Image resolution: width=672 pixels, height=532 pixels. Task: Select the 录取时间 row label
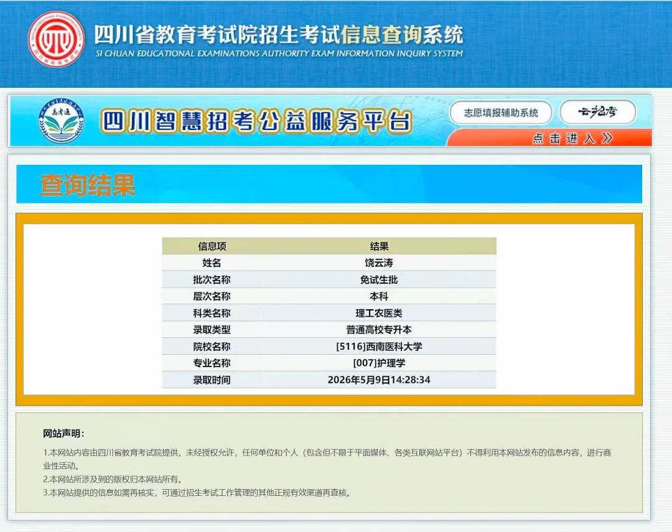click(x=212, y=380)
